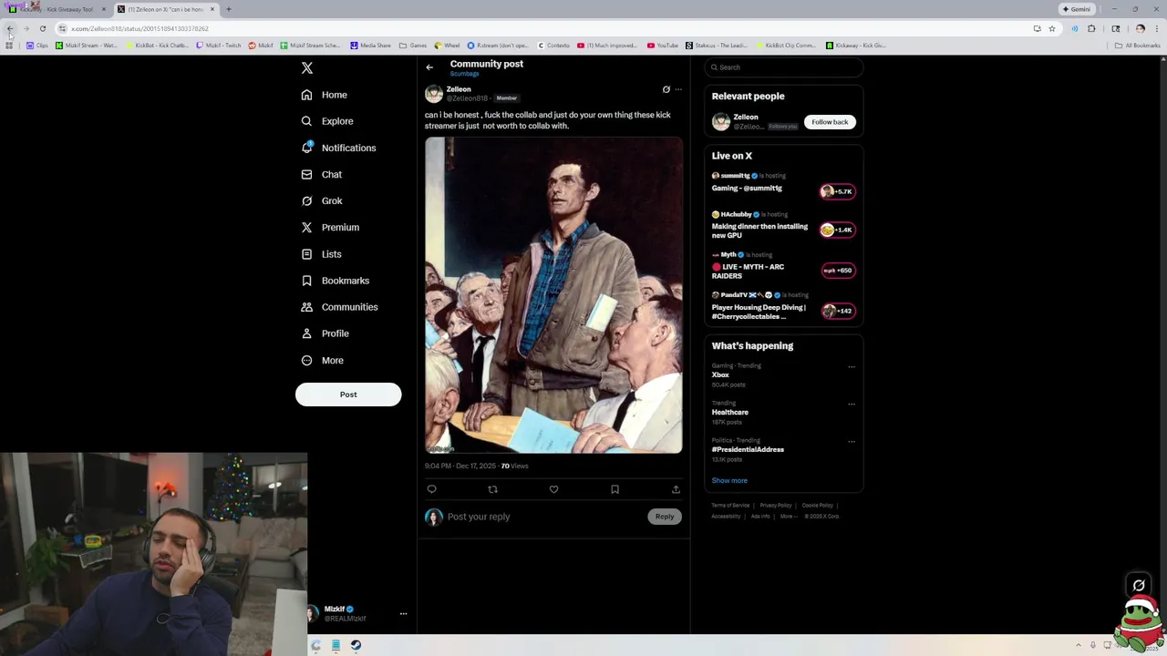Click Show more under What's happening
The width and height of the screenshot is (1167, 656).
(729, 481)
